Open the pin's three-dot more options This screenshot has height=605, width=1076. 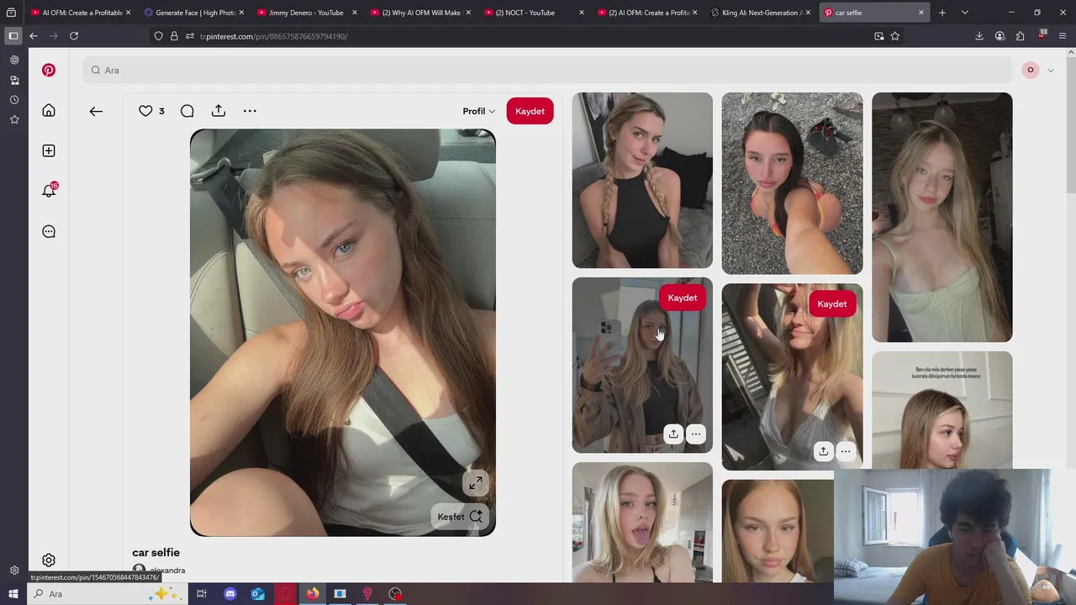coord(250,111)
